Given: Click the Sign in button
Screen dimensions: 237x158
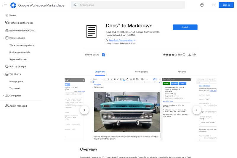Looking at the screenshot, I should coord(226,5).
